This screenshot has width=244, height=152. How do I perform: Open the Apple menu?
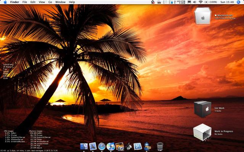point(5,2)
